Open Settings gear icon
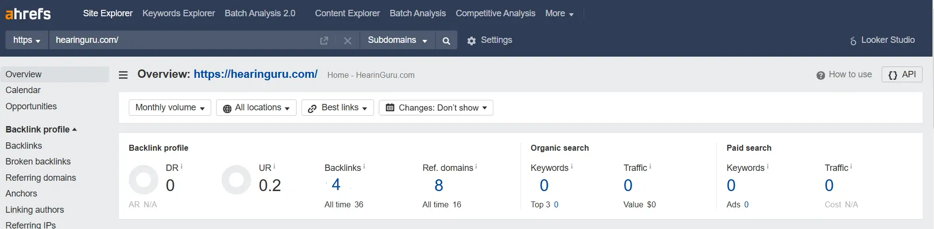This screenshot has height=229, width=934. pyautogui.click(x=472, y=41)
